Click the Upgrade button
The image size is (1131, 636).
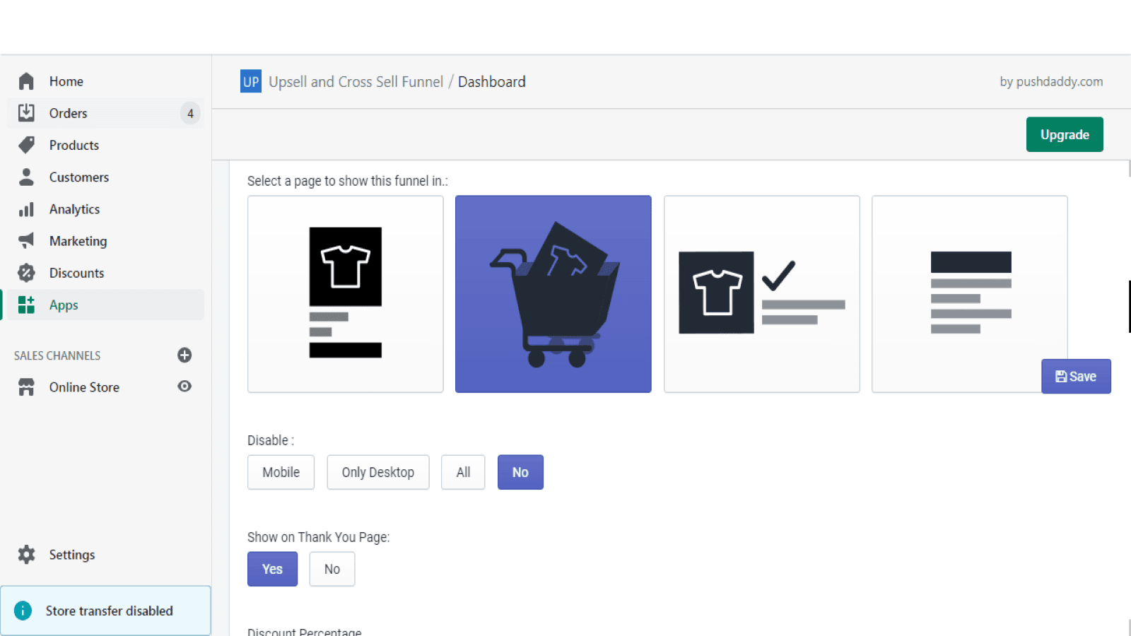[1064, 134]
